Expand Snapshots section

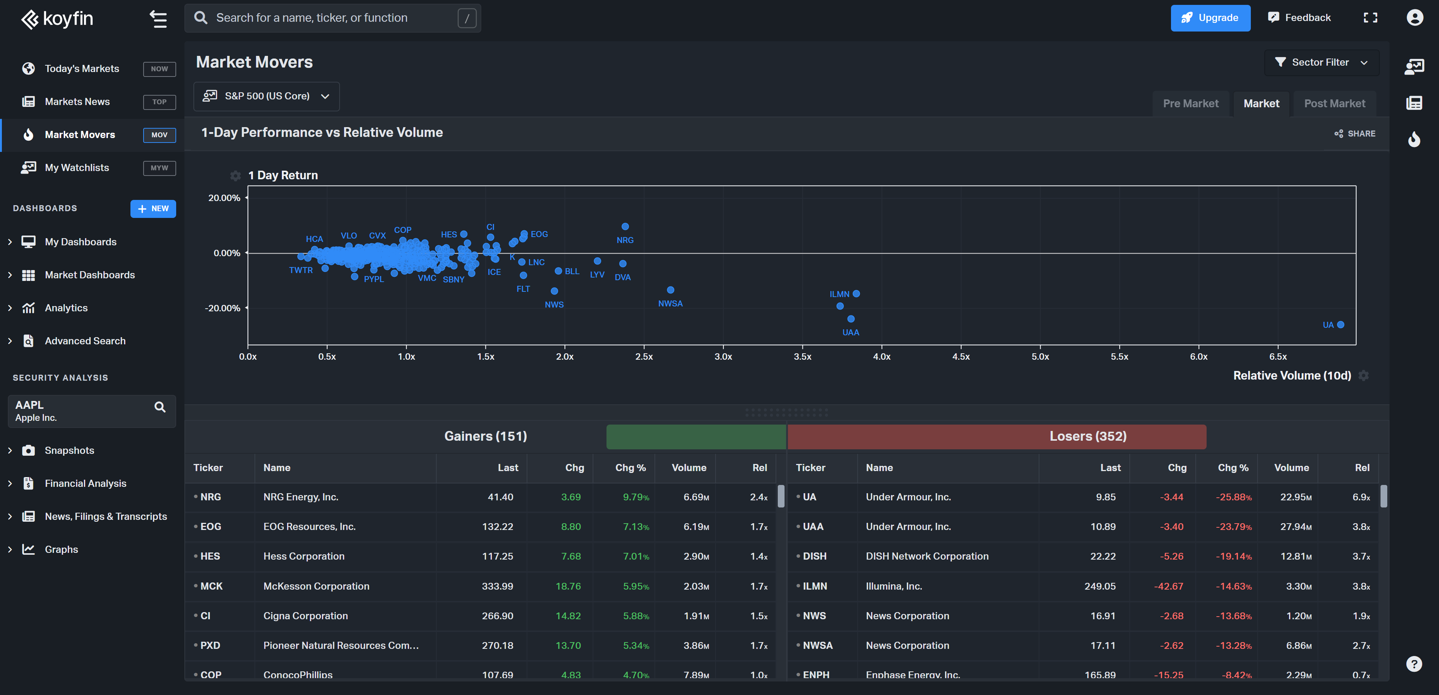10,451
